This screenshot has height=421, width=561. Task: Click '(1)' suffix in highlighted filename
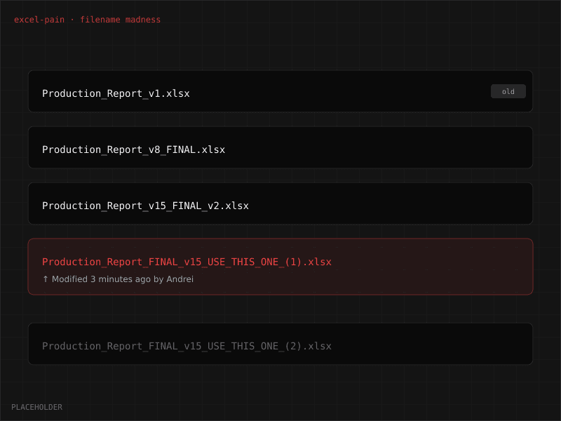pos(293,262)
